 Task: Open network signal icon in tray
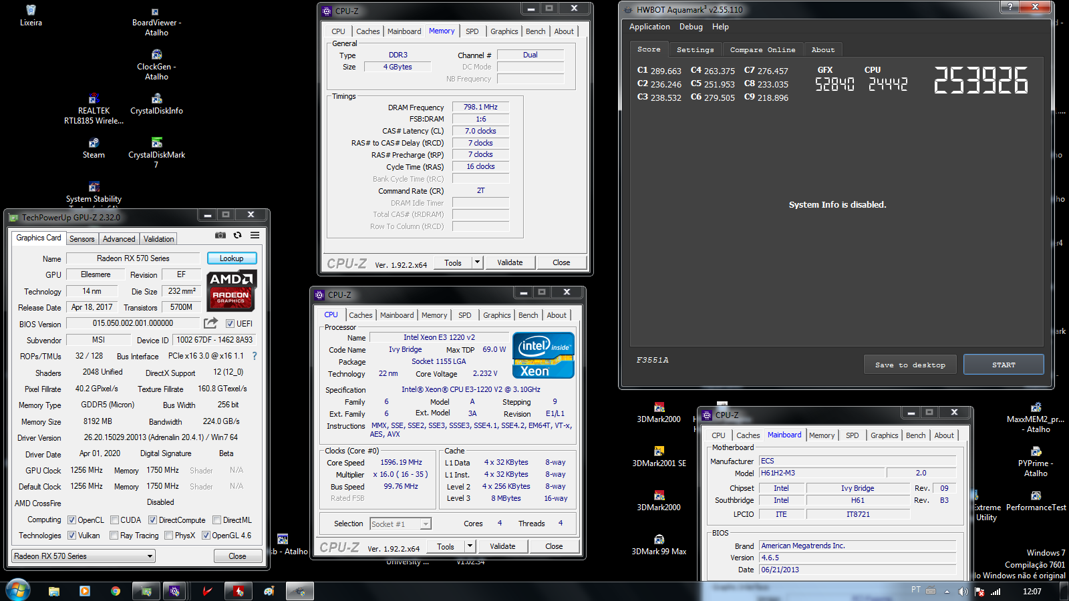996,592
